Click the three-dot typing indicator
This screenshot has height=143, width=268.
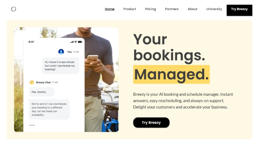[32, 125]
